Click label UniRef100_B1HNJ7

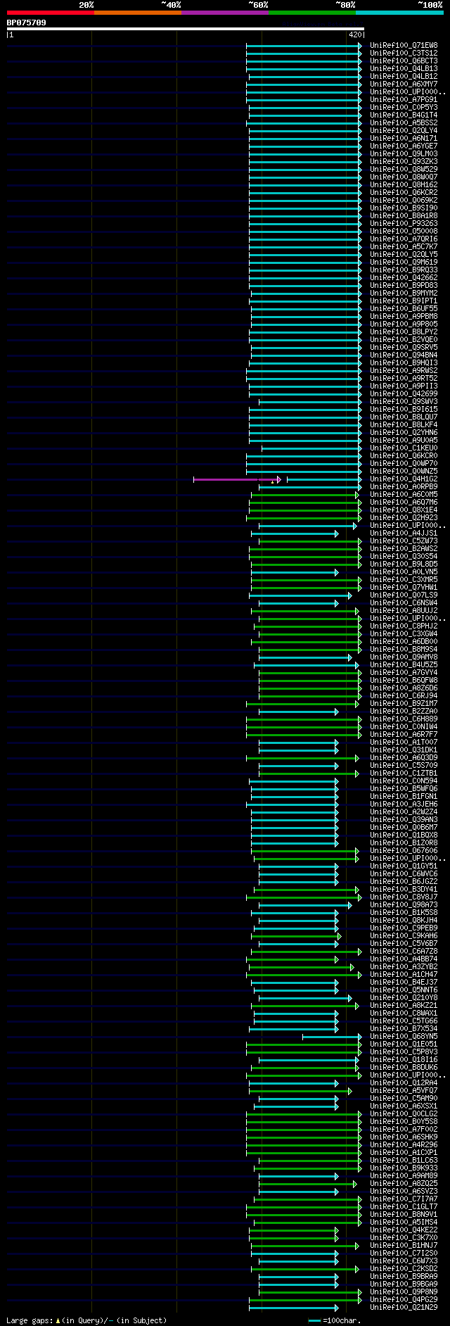click(x=404, y=1246)
